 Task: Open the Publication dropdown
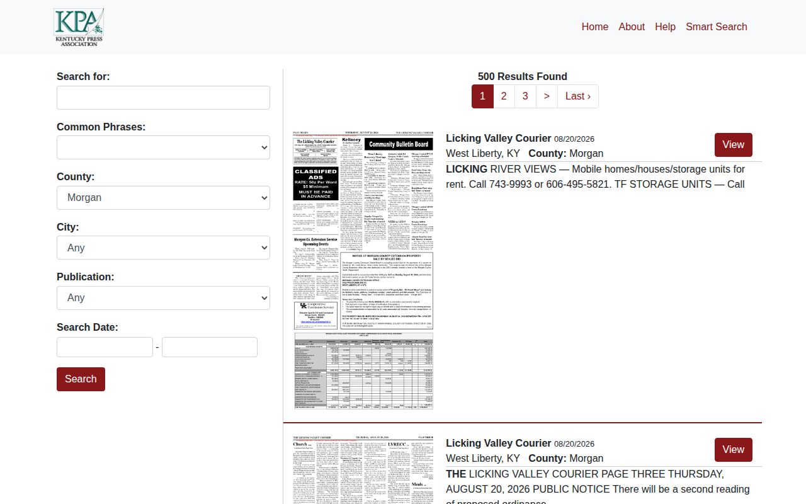tap(163, 298)
